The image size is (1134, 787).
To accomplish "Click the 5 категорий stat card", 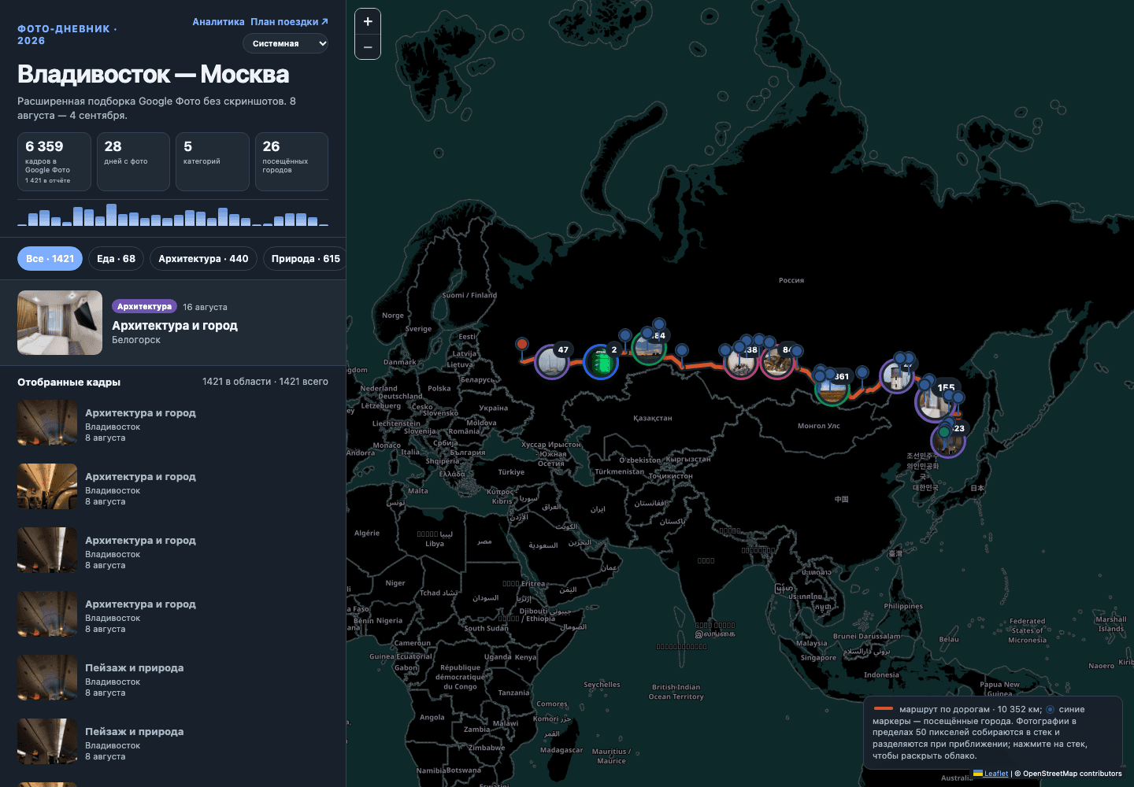I will click(x=213, y=161).
